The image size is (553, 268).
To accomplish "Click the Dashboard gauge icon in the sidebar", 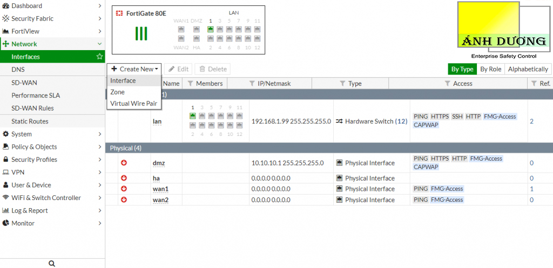I will 5,6.
